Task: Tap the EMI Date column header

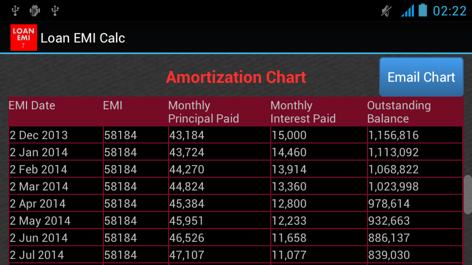Action: click(32, 105)
